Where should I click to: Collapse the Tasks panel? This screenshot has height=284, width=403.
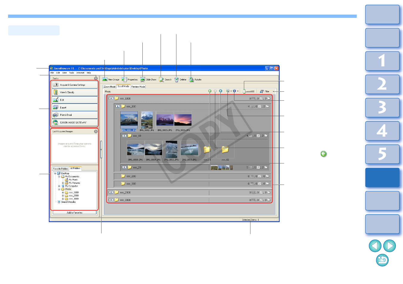point(96,78)
